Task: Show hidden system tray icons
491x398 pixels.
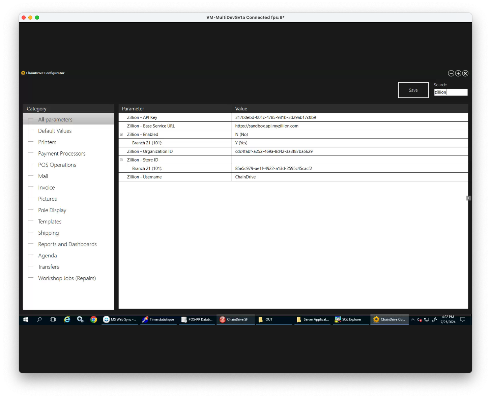Action: click(413, 319)
